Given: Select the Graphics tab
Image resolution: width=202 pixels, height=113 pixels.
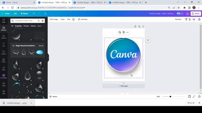Looking at the screenshot, I should 18,26.
